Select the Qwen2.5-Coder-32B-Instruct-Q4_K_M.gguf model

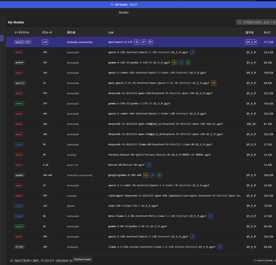141,73
